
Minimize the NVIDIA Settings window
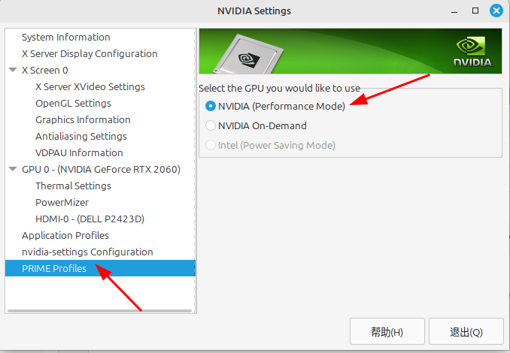tap(454, 11)
